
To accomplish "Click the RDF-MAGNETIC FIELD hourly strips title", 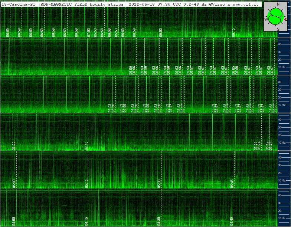I will [x=83, y=4].
